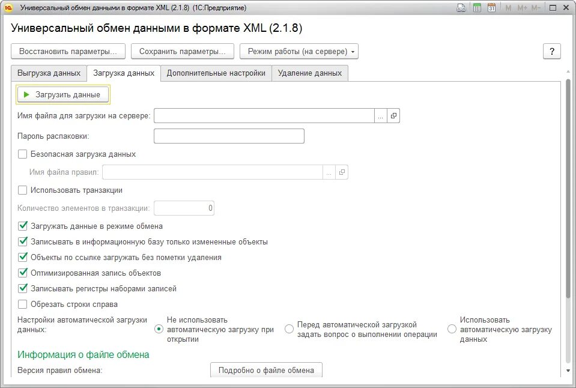
Task: Browse for server load file (ellipsis button)
Action: coord(381,116)
